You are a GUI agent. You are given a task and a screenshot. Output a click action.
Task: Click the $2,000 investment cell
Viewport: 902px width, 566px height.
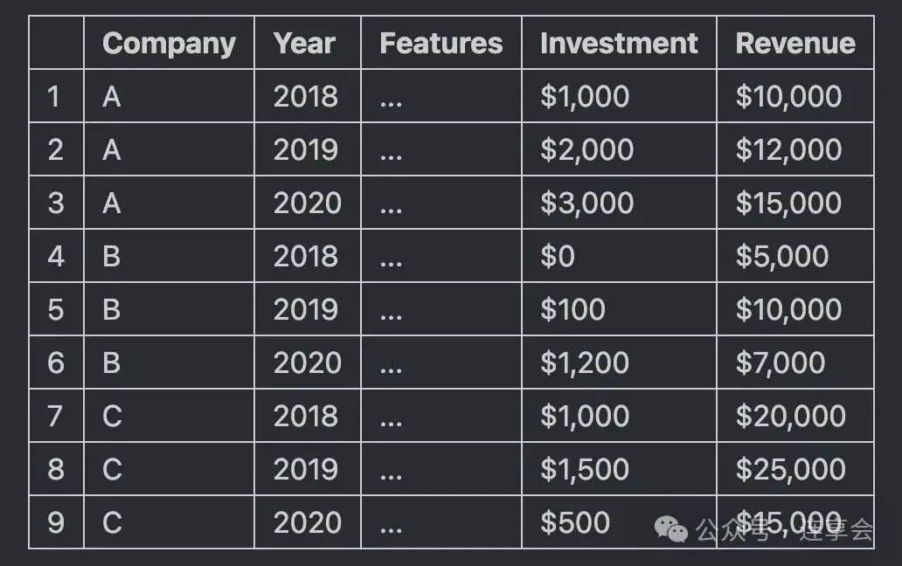tap(586, 149)
